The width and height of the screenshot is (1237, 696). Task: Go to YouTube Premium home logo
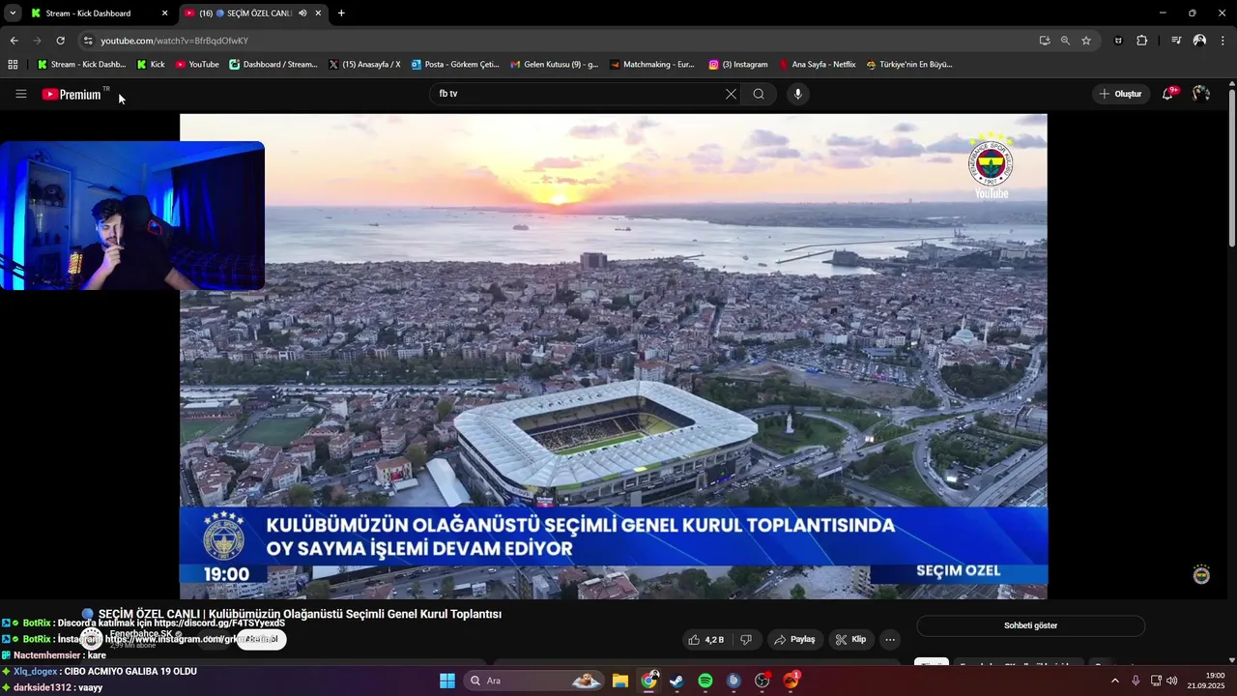pyautogui.click(x=72, y=94)
